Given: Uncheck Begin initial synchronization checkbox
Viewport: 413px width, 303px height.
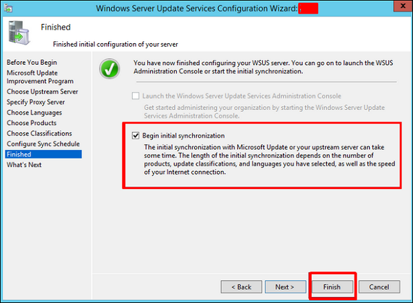Looking at the screenshot, I should (x=136, y=136).
